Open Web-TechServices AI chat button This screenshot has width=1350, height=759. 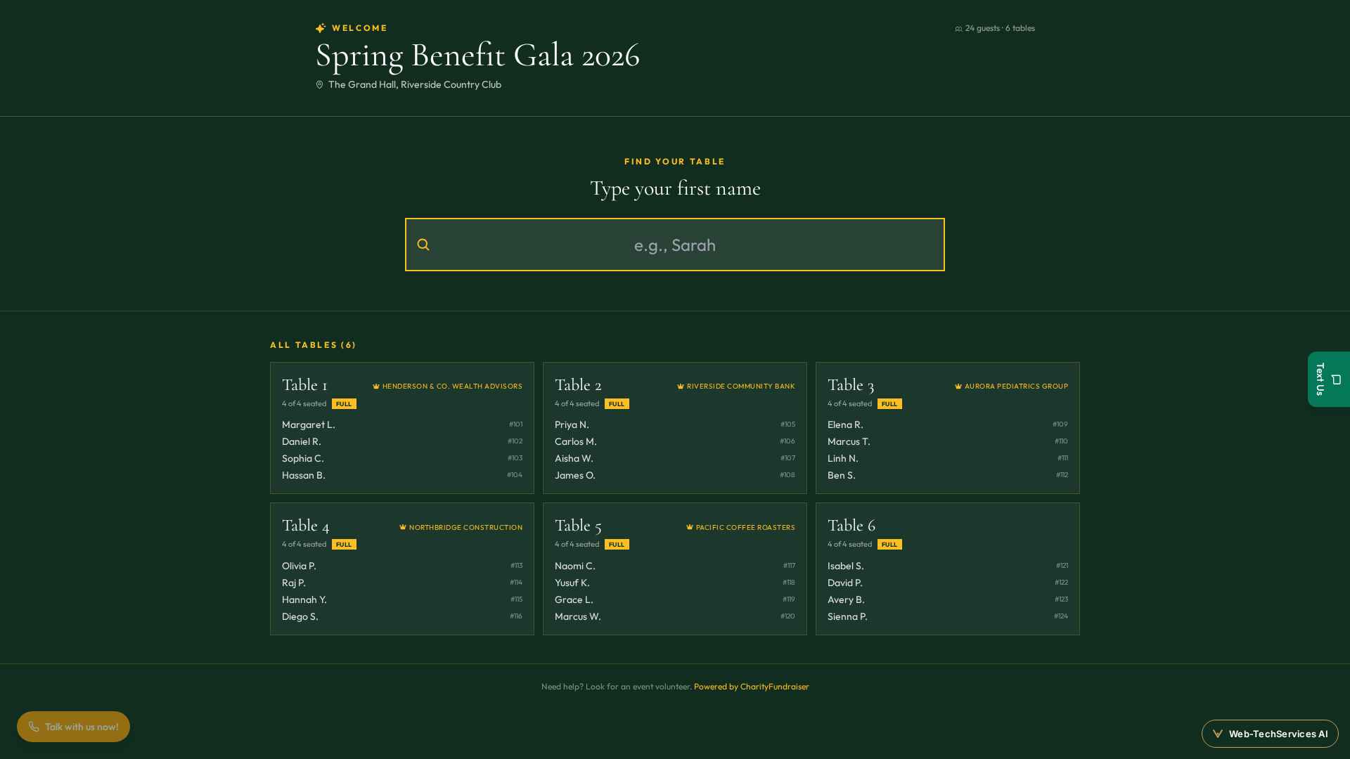1270,734
